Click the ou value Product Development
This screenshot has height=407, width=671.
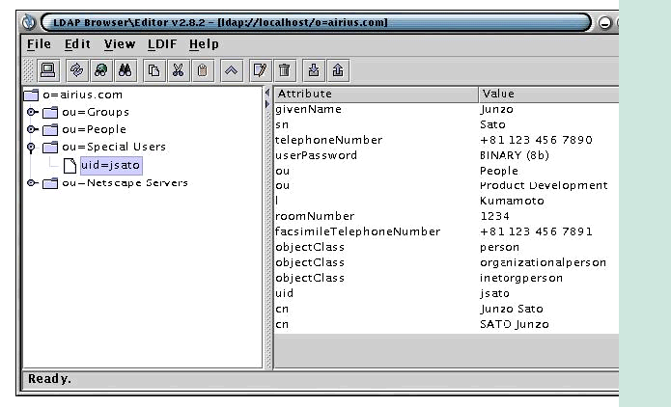(x=544, y=185)
